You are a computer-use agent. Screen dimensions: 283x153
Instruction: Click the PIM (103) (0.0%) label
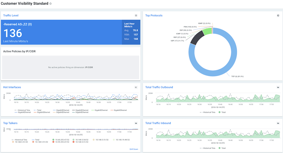click(x=190, y=27)
